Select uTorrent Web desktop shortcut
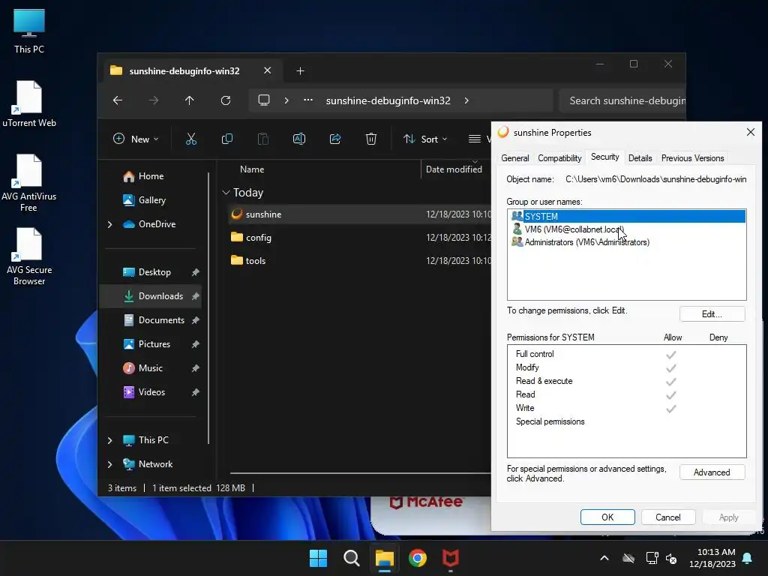This screenshot has height=576, width=768. (29, 104)
